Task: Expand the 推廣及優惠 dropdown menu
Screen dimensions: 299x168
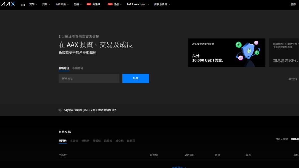Action: tap(162, 4)
